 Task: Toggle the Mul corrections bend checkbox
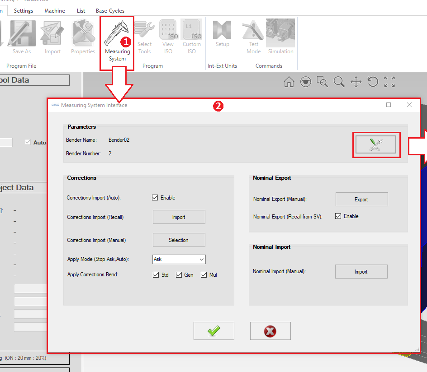[x=204, y=275]
